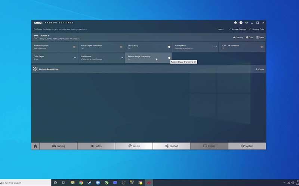Open the green Xbox-style app on taskbar

pos(107,183)
